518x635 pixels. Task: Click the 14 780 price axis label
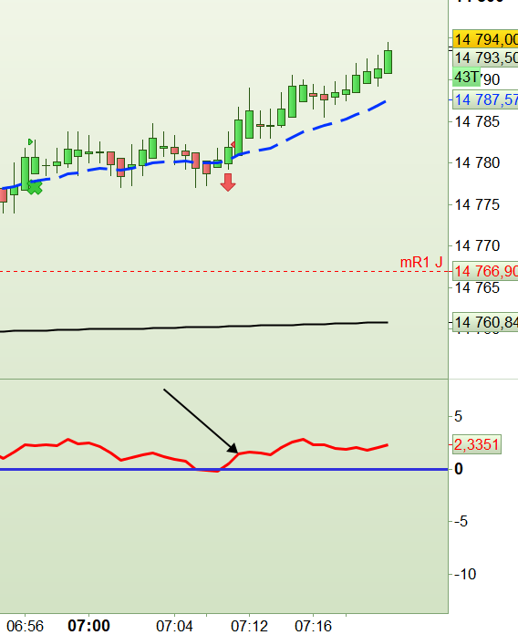(477, 162)
